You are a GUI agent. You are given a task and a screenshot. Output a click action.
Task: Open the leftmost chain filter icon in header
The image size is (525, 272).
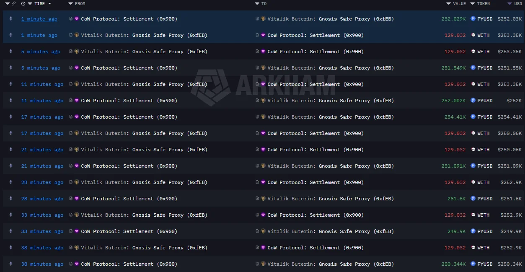click(x=7, y=4)
